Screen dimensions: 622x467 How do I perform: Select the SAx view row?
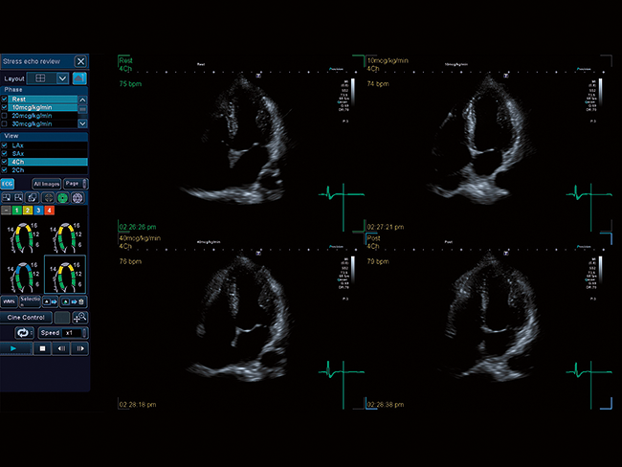(48, 153)
